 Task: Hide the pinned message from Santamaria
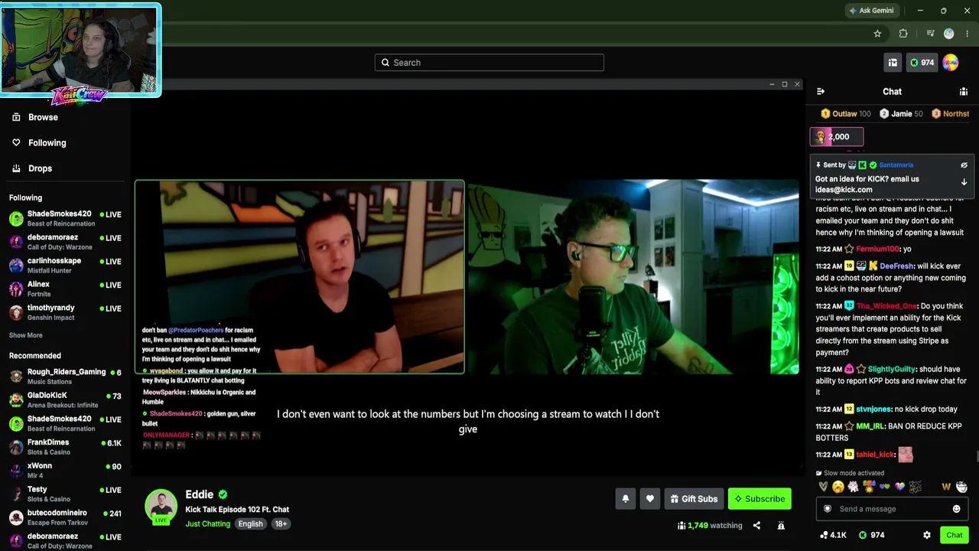pyautogui.click(x=964, y=165)
